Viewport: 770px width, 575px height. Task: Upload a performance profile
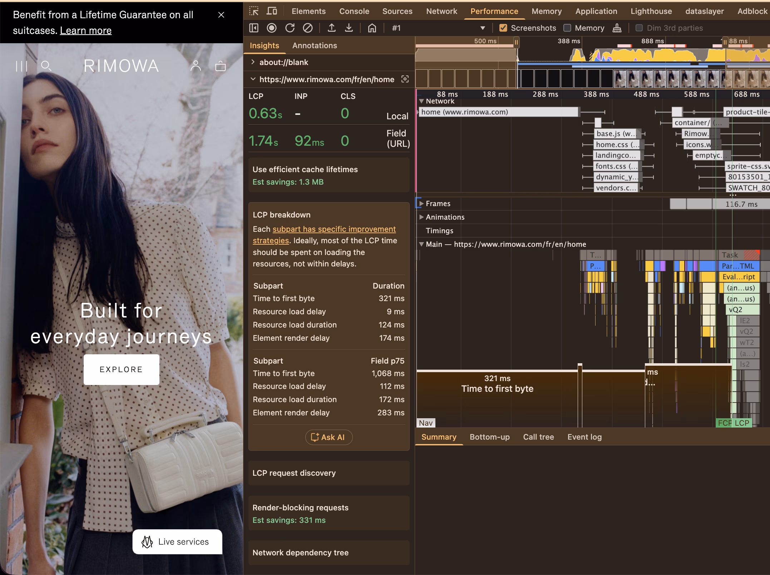332,28
